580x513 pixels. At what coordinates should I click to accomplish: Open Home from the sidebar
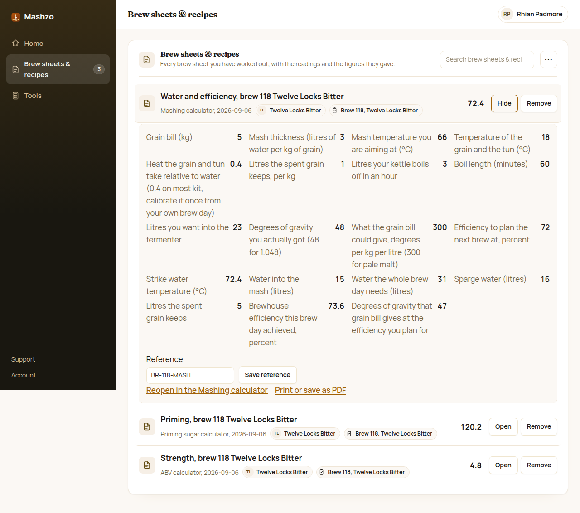point(58,44)
